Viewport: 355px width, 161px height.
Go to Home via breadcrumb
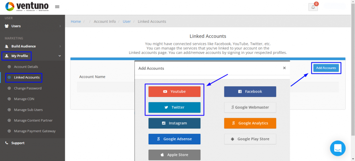pos(76,21)
